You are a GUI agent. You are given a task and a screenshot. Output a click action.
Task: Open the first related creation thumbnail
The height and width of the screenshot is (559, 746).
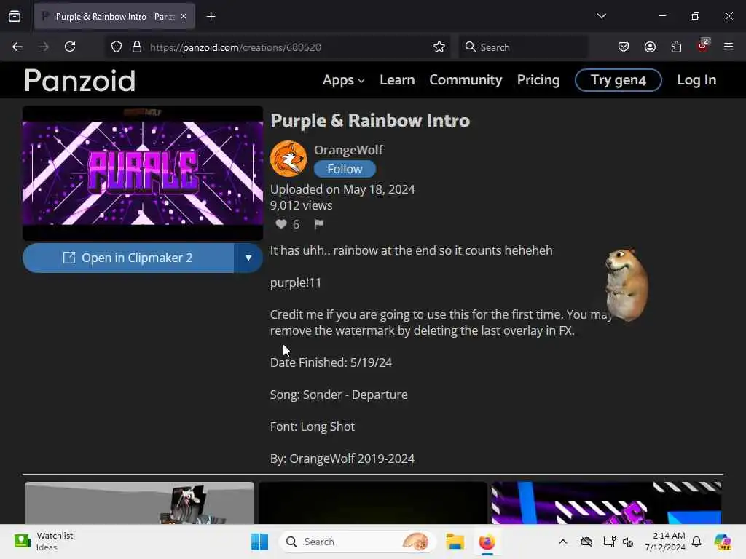[139, 503]
